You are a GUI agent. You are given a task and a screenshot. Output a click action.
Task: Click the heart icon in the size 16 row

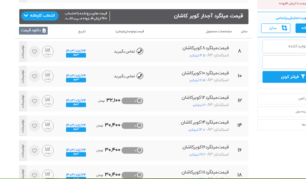[34, 151]
